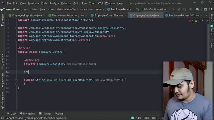Open the Window menu

pyautogui.click(x=110, y=3)
